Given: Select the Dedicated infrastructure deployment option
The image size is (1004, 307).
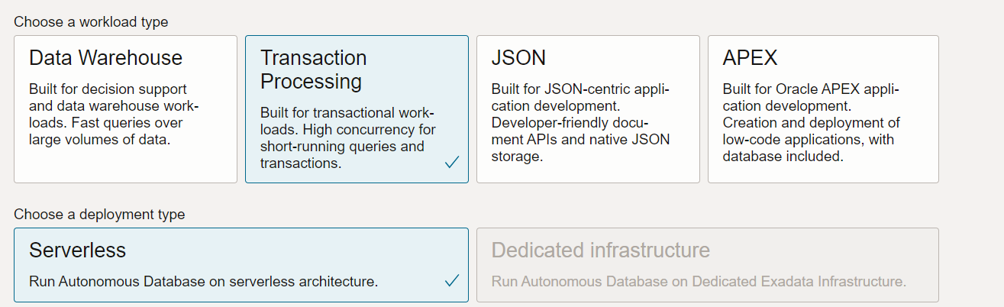Looking at the screenshot, I should click(x=707, y=265).
